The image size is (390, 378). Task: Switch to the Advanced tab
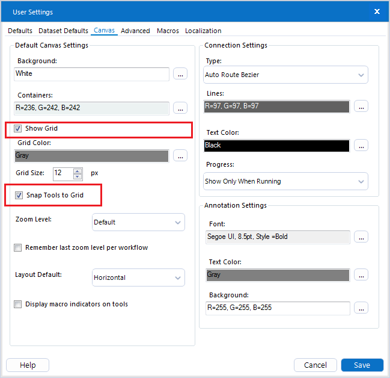[x=135, y=31]
